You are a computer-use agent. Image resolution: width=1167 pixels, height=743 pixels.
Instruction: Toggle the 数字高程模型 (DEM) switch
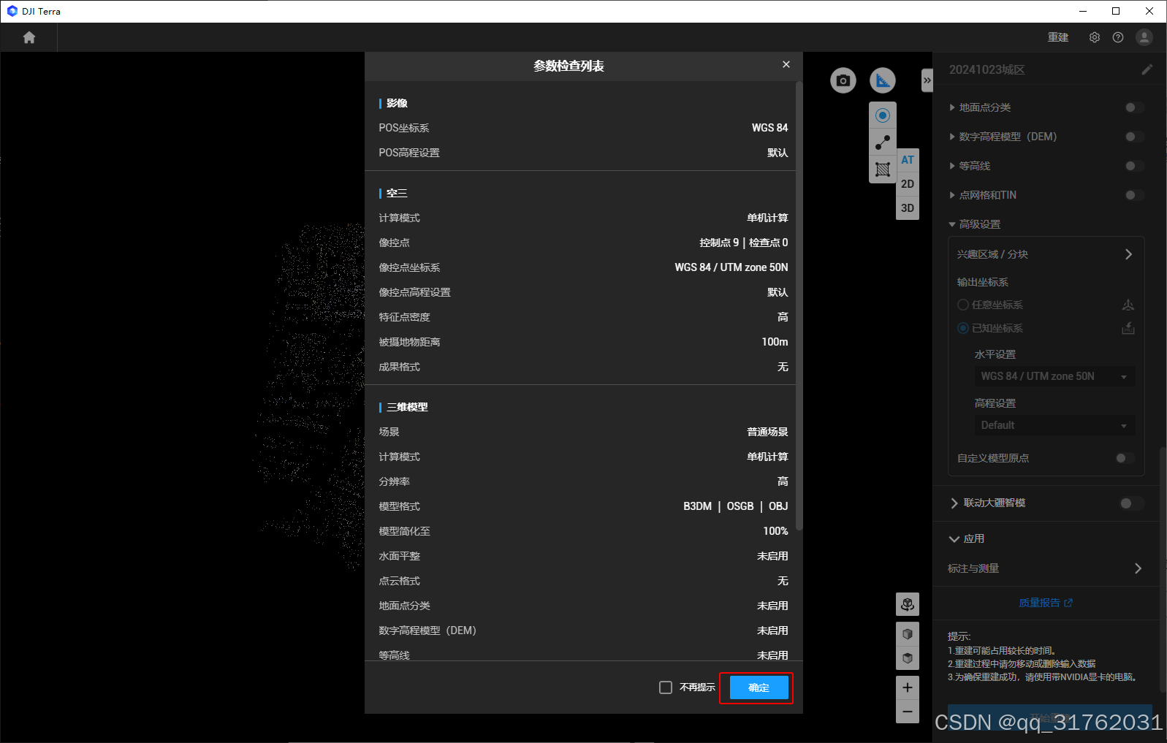(1134, 137)
